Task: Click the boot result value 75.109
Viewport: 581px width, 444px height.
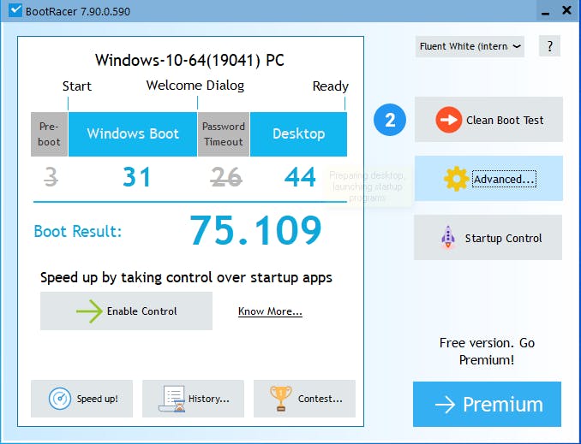Action: pyautogui.click(x=255, y=230)
